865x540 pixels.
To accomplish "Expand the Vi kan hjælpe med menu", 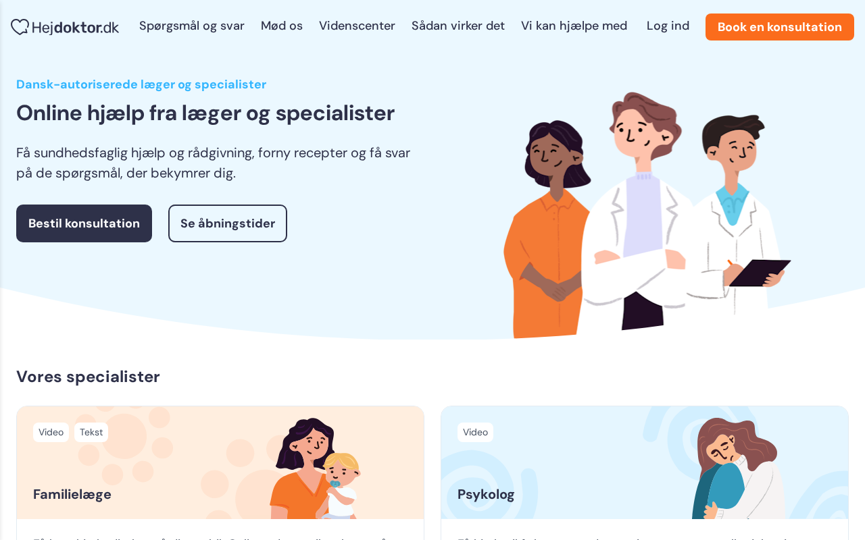I will [x=574, y=26].
